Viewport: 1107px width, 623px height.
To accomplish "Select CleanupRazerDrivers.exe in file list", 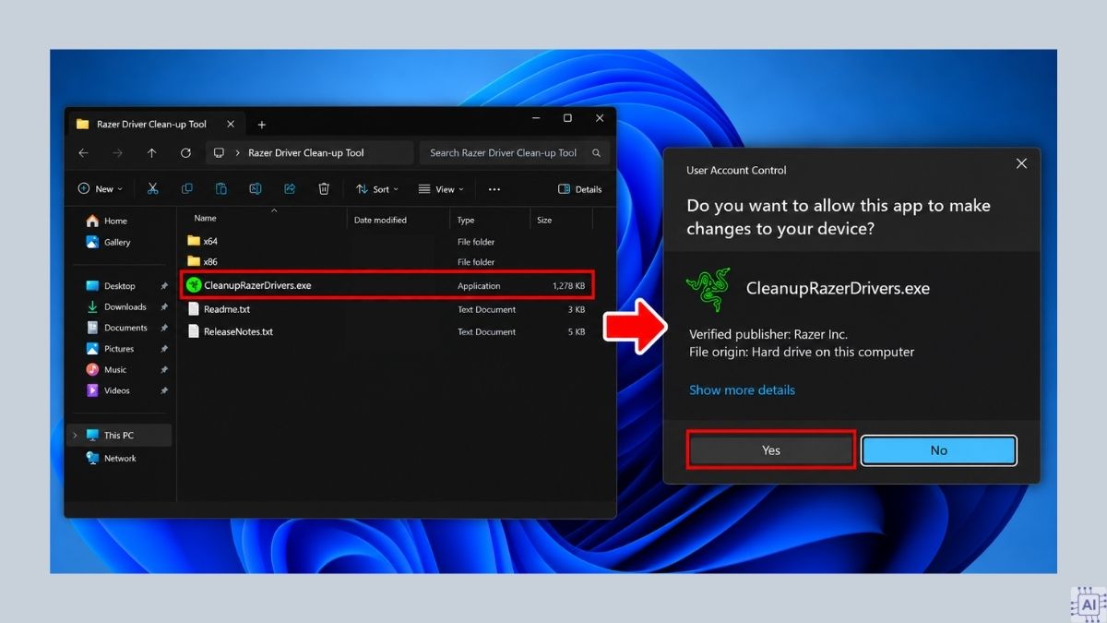I will [x=387, y=286].
